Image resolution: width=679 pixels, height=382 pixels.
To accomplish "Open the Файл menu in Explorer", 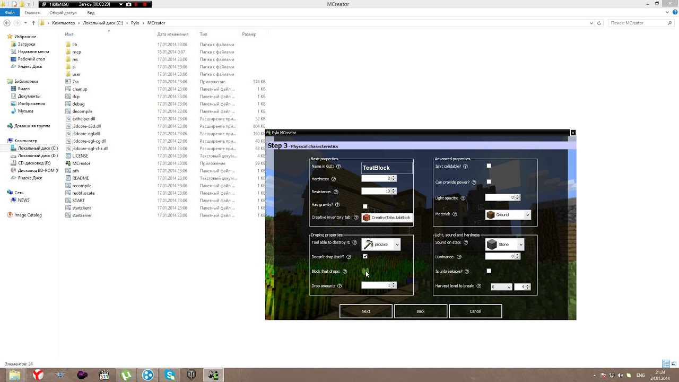I will coord(10,12).
